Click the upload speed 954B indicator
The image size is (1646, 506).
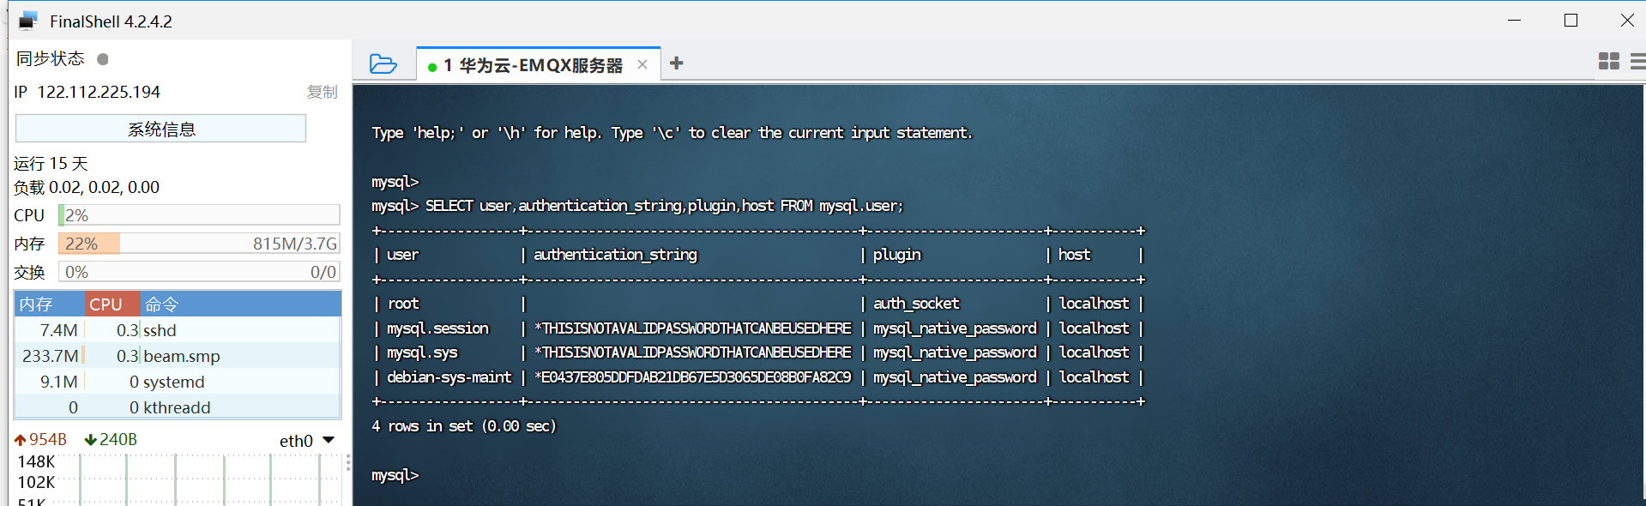[40, 439]
